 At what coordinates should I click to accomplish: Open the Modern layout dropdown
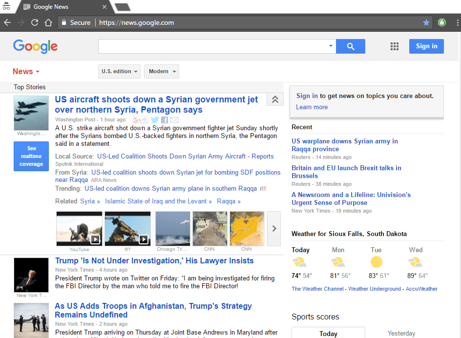tap(161, 71)
